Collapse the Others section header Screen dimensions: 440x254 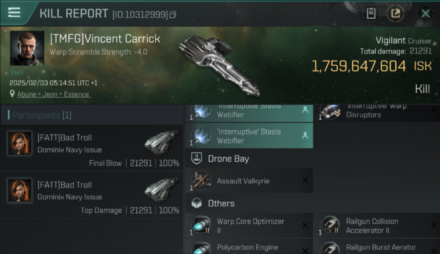click(221, 203)
